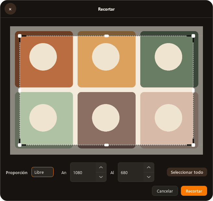Click the circle in the pale pink tile
213x201 pixels.
click(169, 118)
